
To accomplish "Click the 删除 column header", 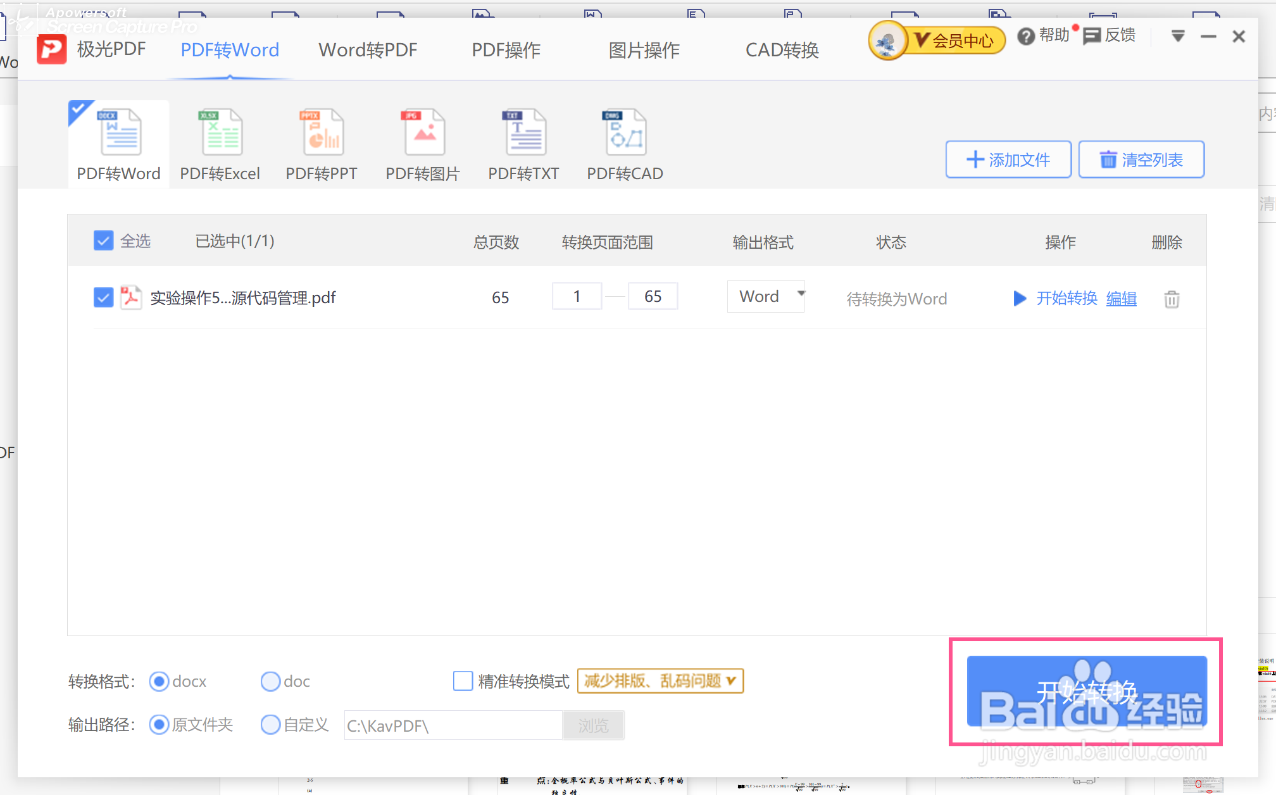I will [x=1167, y=242].
